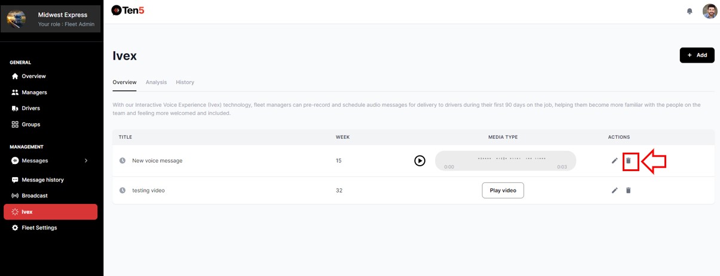Click the Add button
This screenshot has height=276, width=720.
(x=697, y=55)
